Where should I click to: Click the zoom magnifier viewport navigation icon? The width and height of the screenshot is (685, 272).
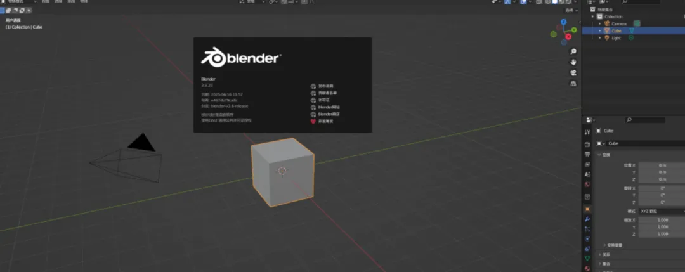pos(573,51)
